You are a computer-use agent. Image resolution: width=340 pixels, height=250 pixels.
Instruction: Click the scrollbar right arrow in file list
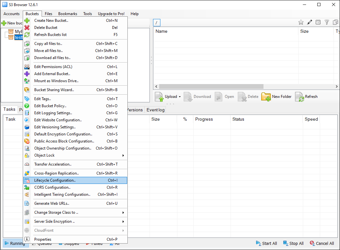(336, 87)
